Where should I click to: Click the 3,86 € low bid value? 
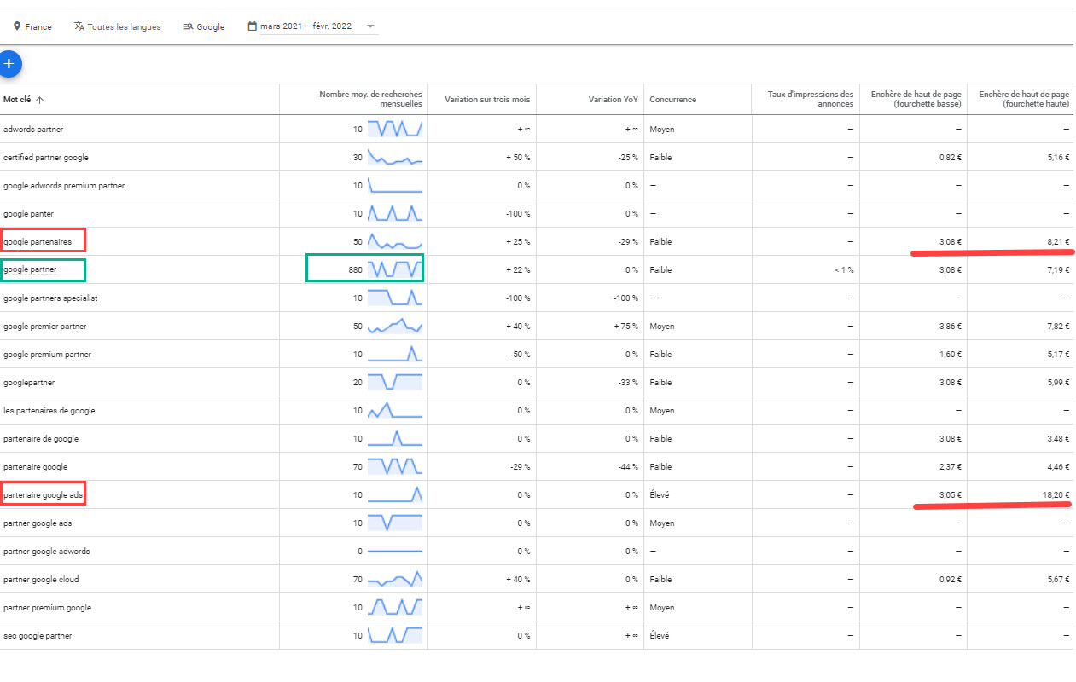coord(950,326)
